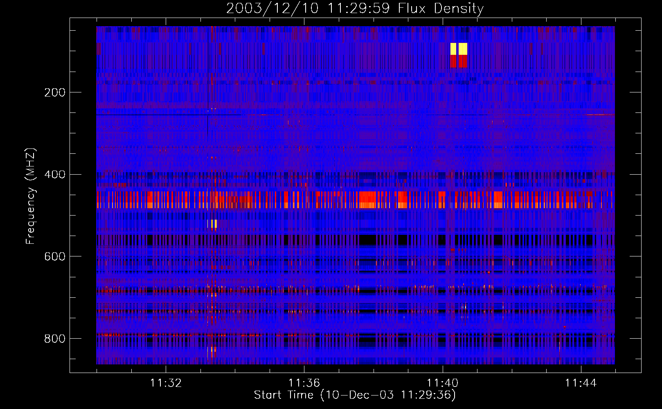662x409 pixels.
Task: Click the 11:40 time tick label
Action: pos(442,383)
